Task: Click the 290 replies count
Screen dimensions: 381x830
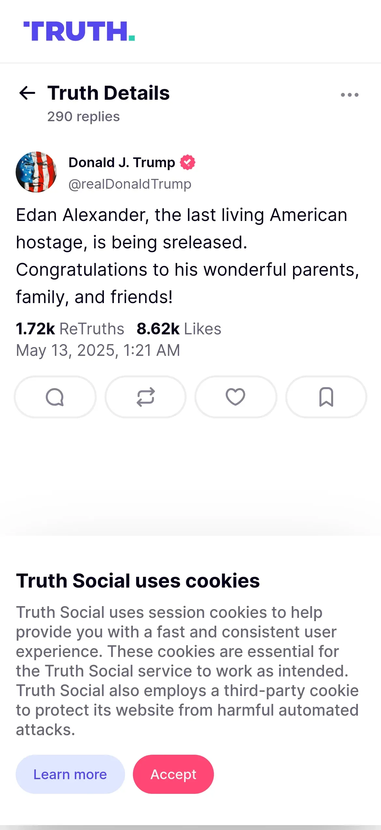Action: coord(83,117)
